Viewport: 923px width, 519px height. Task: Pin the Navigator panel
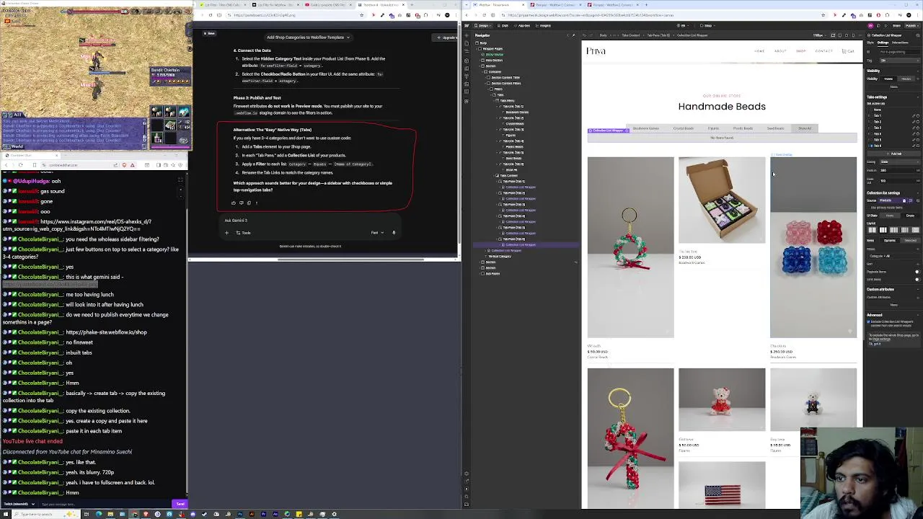coord(574,35)
